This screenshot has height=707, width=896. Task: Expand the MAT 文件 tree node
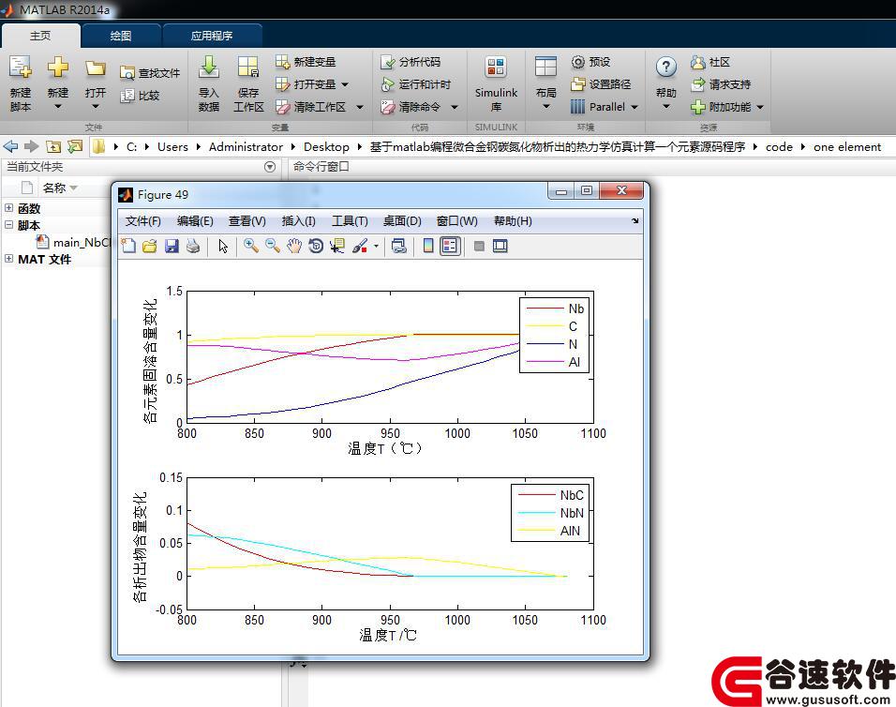(x=9, y=259)
